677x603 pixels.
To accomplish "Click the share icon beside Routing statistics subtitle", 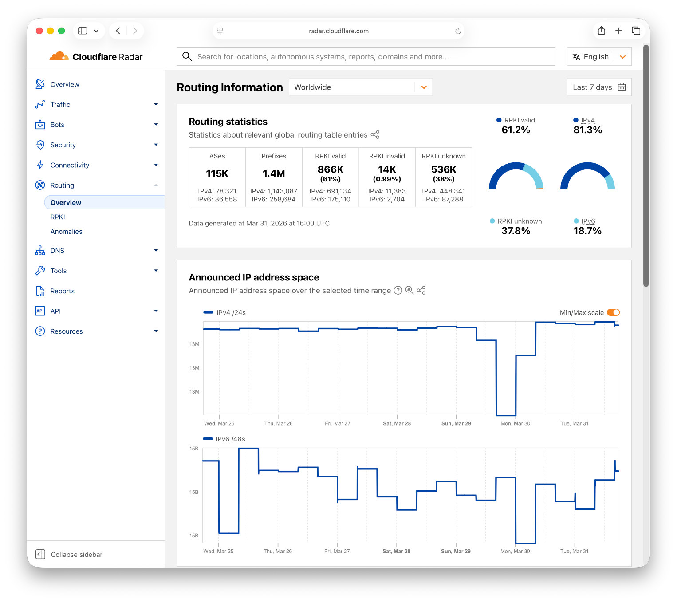I will tap(375, 135).
